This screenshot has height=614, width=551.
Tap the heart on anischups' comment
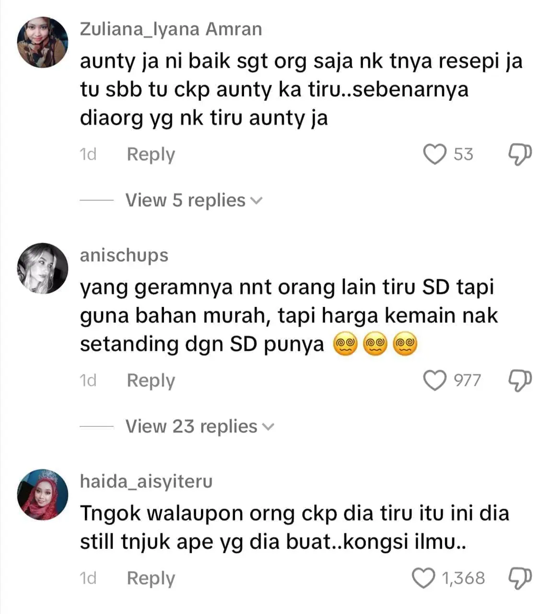[x=435, y=380]
